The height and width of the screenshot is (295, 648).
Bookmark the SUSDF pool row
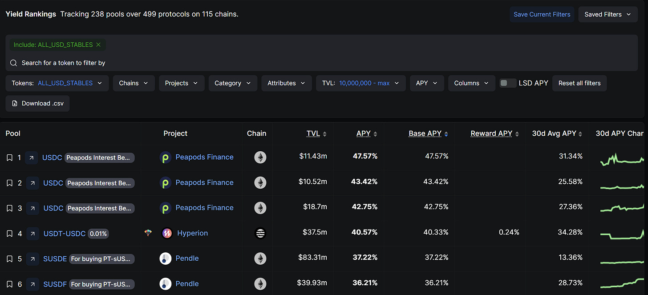[x=9, y=284]
